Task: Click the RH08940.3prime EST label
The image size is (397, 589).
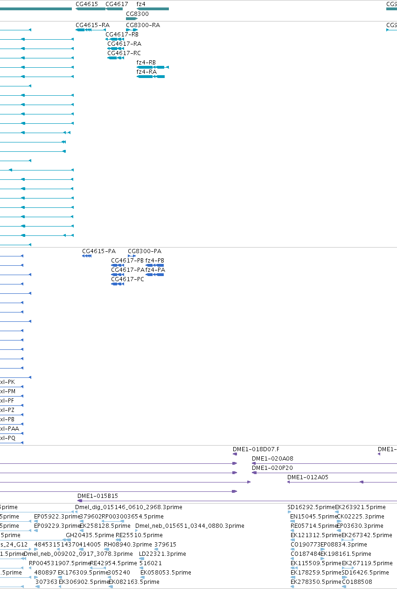Action: pyautogui.click(x=128, y=545)
